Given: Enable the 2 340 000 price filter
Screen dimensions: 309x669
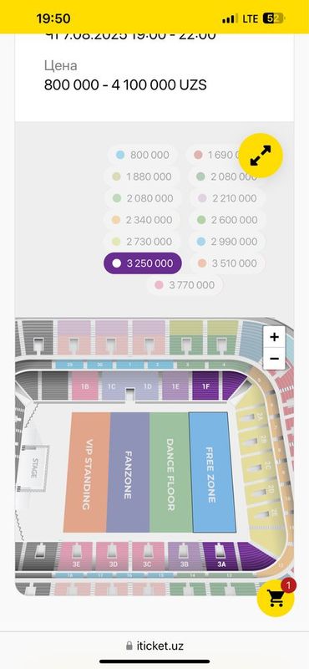Looking at the screenshot, I should 143,220.
